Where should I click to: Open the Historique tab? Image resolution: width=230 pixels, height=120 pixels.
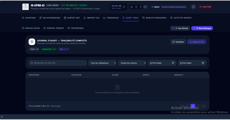click(76, 28)
